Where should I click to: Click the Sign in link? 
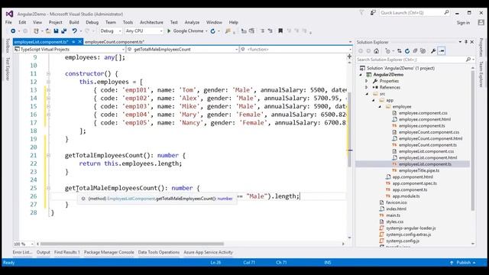click(463, 23)
